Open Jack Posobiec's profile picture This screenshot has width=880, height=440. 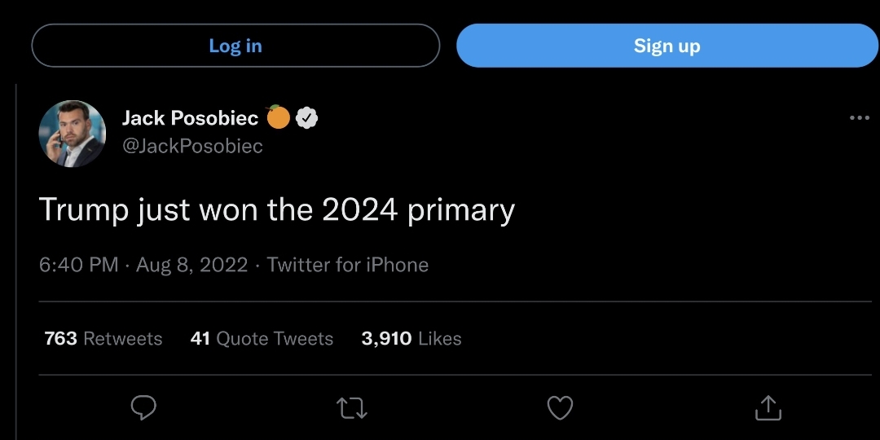pyautogui.click(x=73, y=134)
